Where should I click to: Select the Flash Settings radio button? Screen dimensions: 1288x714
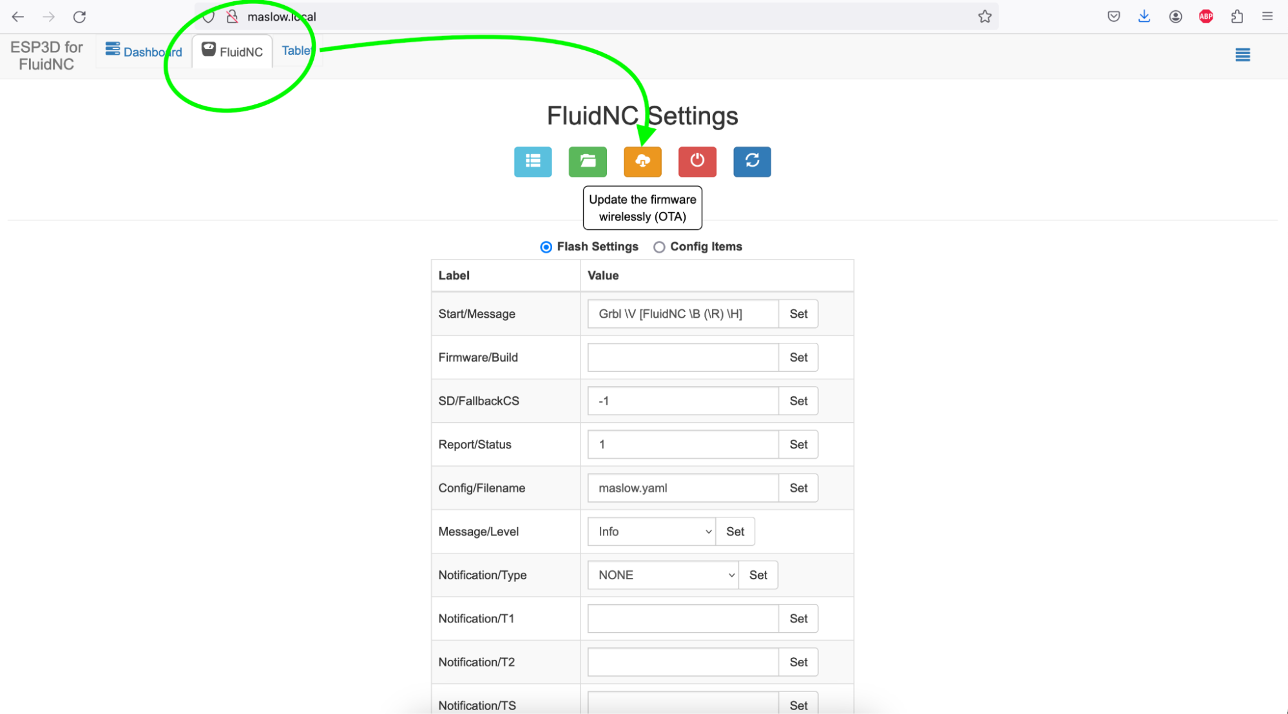[546, 247]
